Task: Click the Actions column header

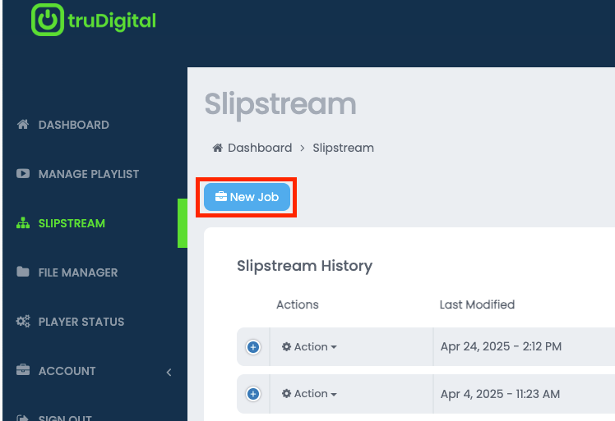Action: [x=298, y=304]
